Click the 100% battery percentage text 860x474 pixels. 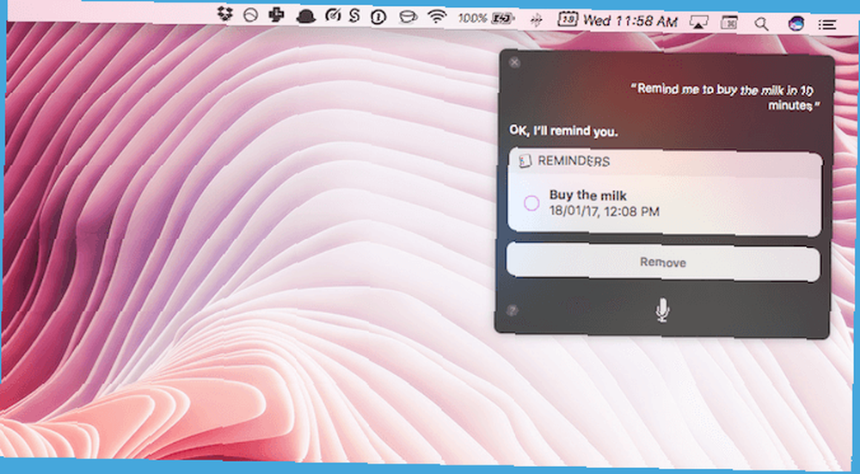pos(473,19)
